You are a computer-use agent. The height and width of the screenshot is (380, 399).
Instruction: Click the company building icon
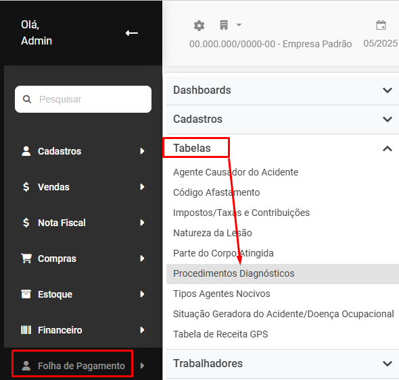click(224, 25)
